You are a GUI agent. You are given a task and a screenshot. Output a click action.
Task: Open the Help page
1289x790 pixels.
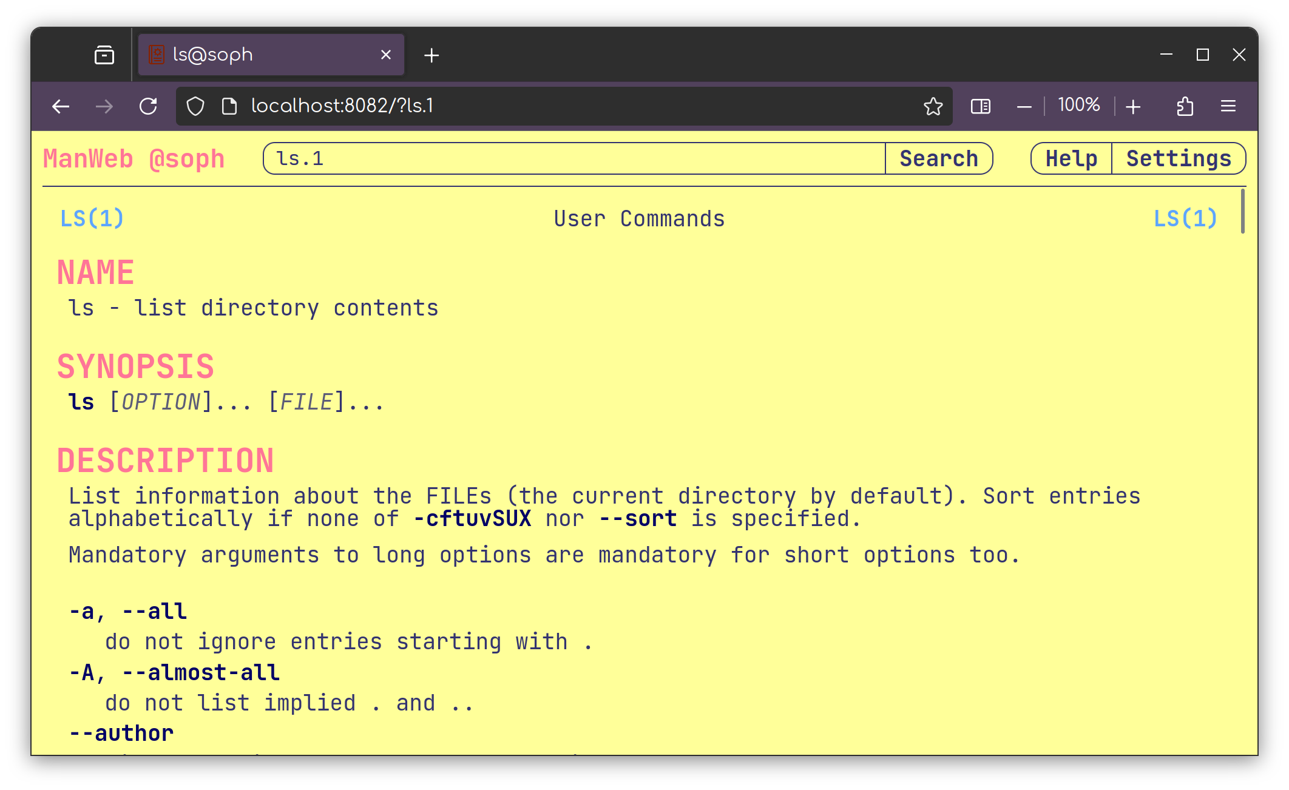[x=1071, y=159]
